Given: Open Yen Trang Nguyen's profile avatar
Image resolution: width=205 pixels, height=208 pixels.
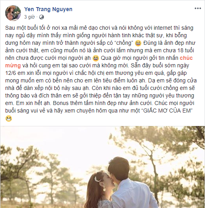Looking at the screenshot, I should [13, 13].
